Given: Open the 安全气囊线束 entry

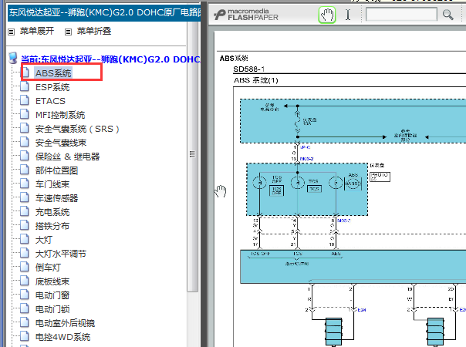Looking at the screenshot, I should pyautogui.click(x=61, y=143).
